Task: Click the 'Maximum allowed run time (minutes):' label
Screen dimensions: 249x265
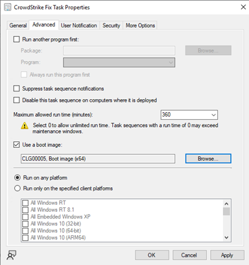Action: click(53, 115)
